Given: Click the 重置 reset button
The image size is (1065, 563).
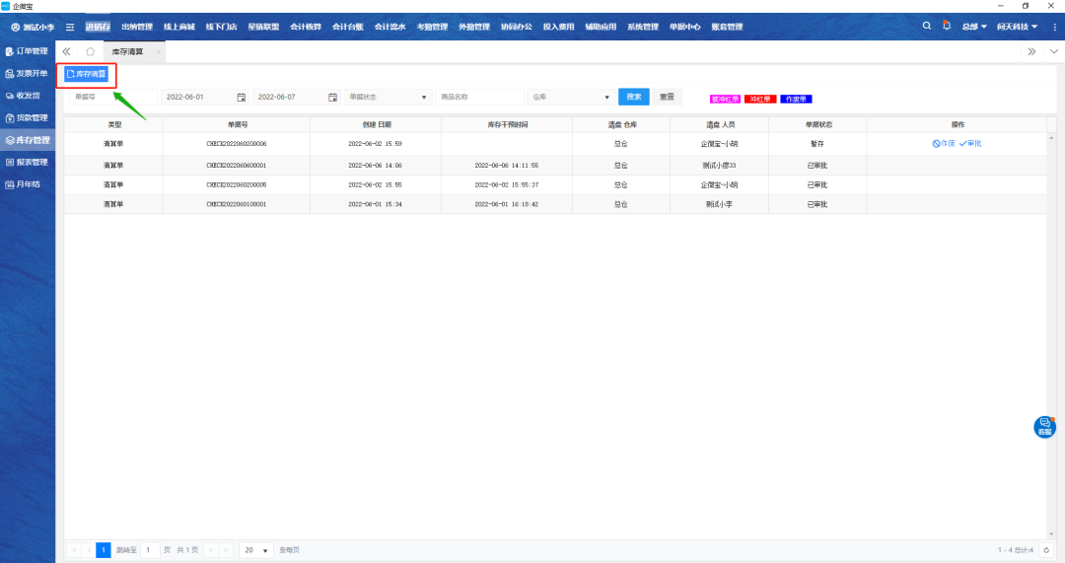Looking at the screenshot, I should click(x=668, y=97).
